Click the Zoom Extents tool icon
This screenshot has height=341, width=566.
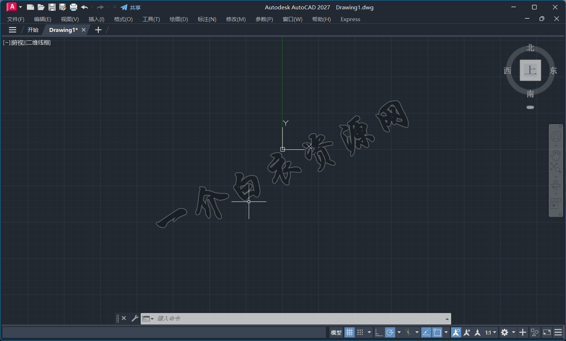556,167
